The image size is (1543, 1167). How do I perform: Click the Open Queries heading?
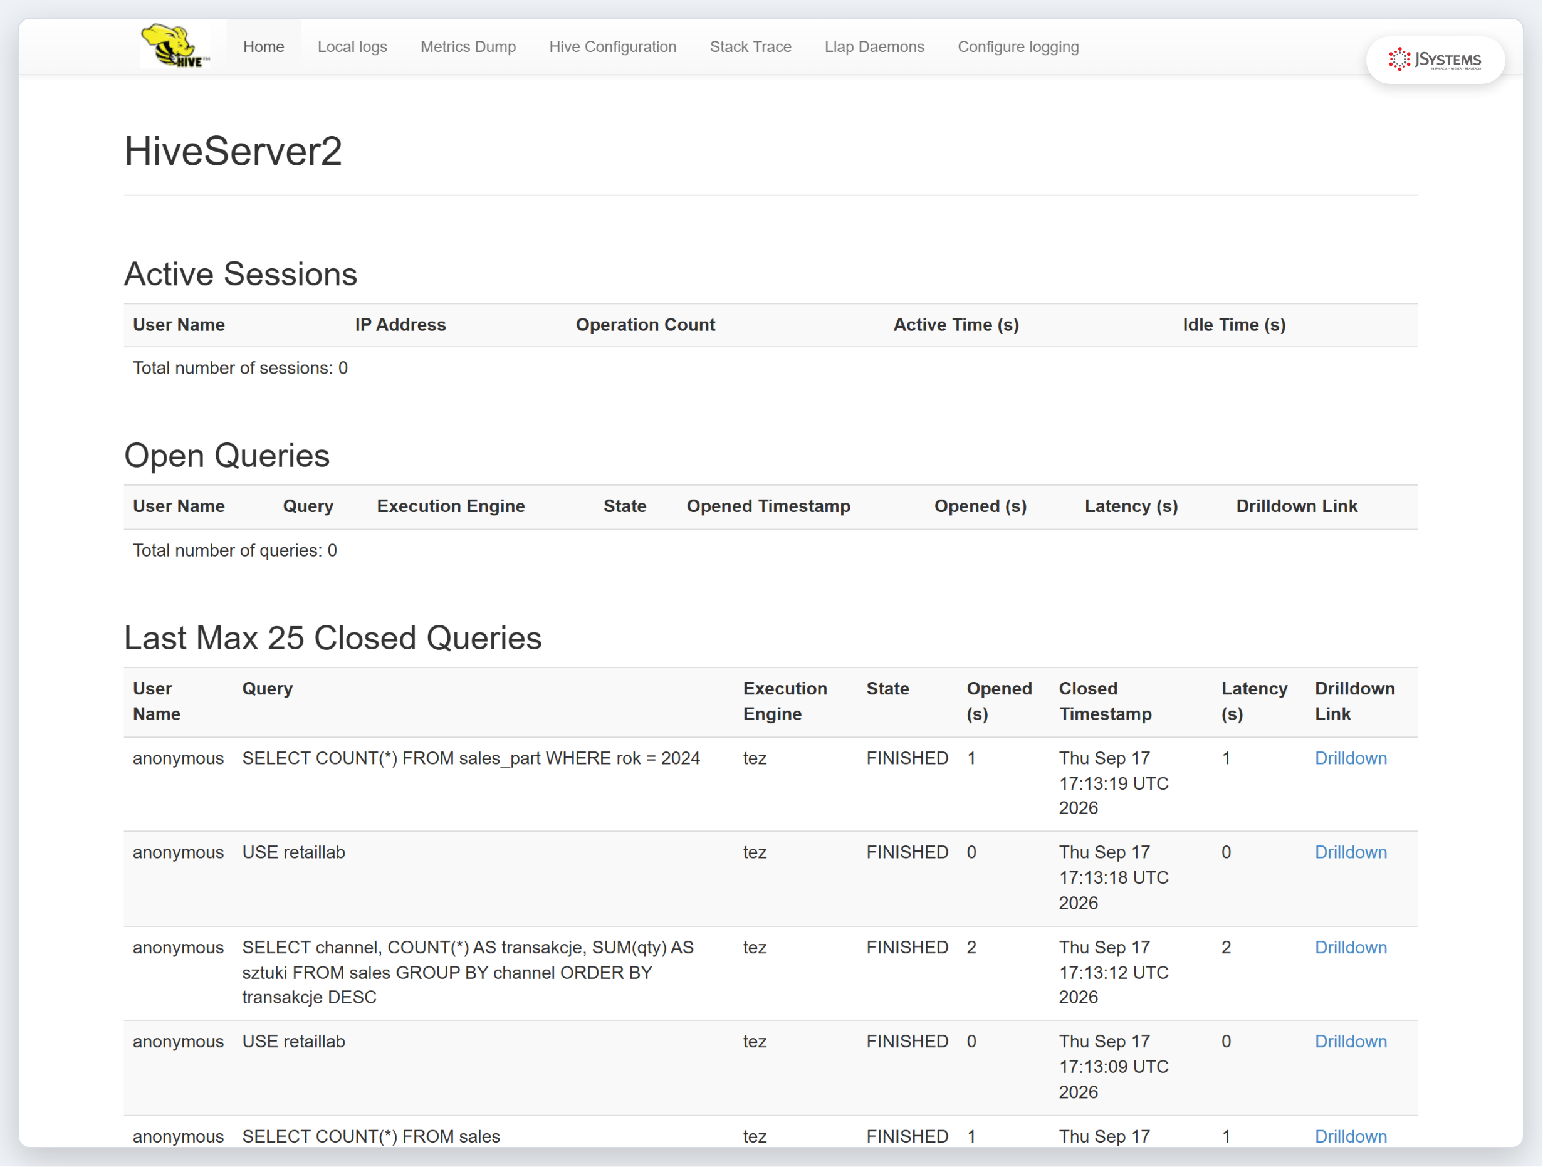click(227, 456)
